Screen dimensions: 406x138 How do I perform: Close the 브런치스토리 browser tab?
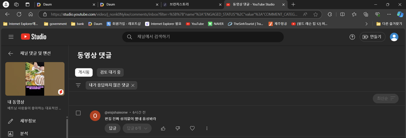click(x=220, y=5)
